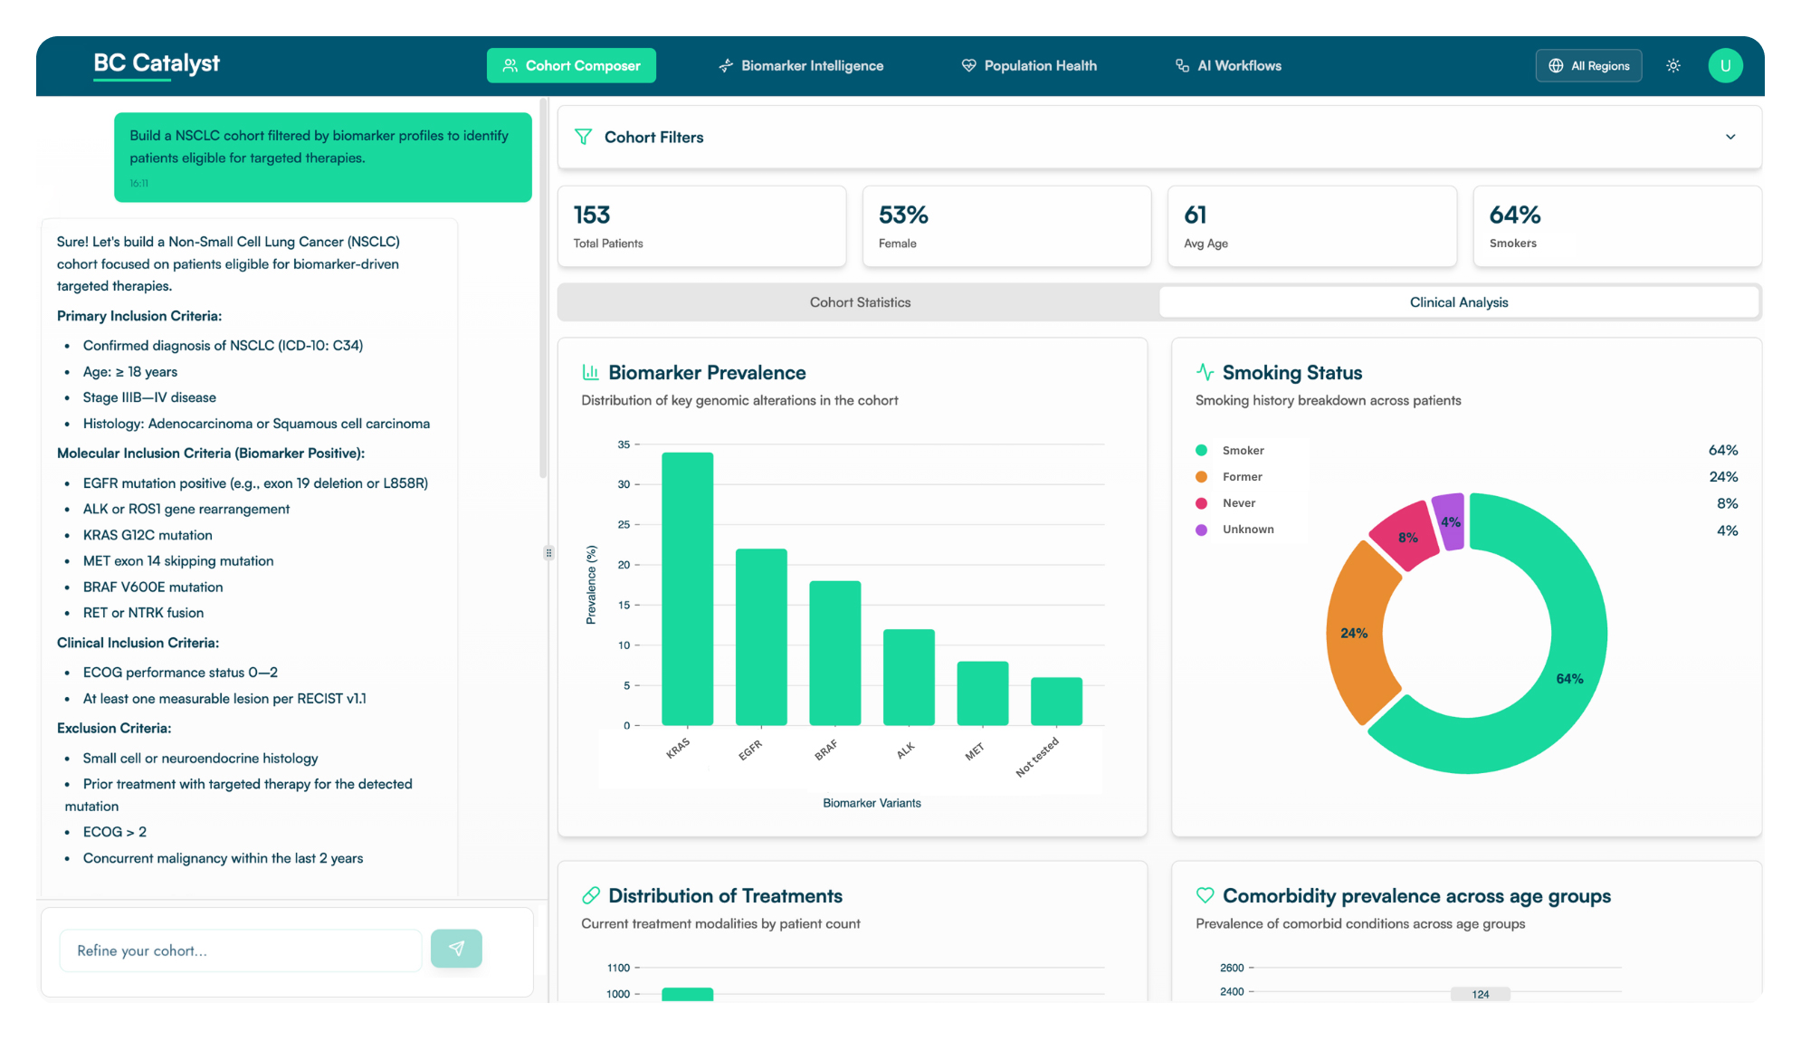
Task: Click the Distribution of Treatments pill icon
Action: pyautogui.click(x=591, y=895)
